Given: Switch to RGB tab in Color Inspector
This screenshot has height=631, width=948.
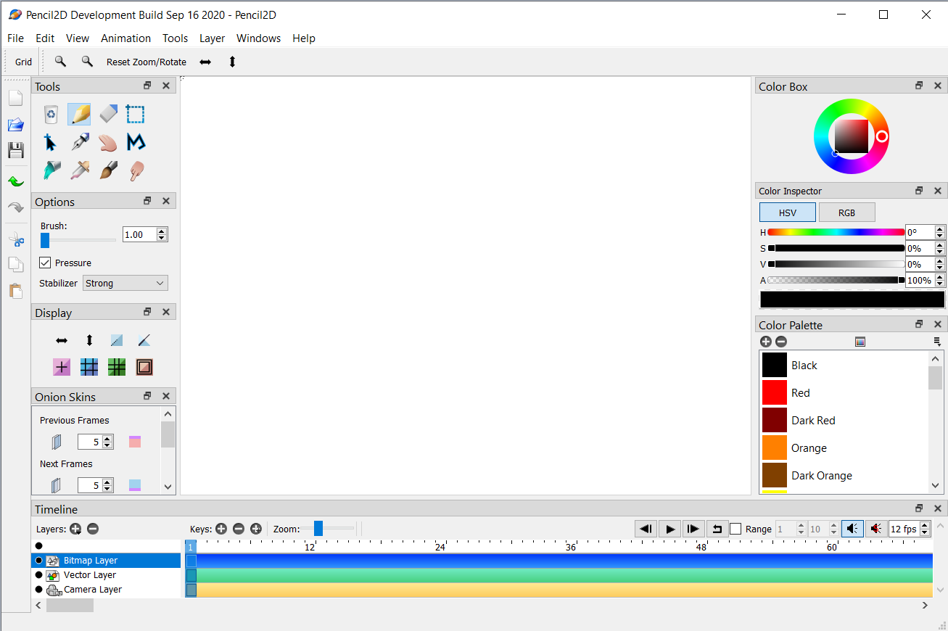Looking at the screenshot, I should coord(846,213).
